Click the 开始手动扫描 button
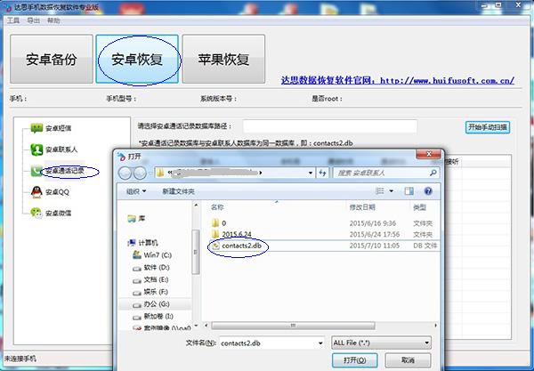This screenshot has width=534, height=371. click(488, 127)
